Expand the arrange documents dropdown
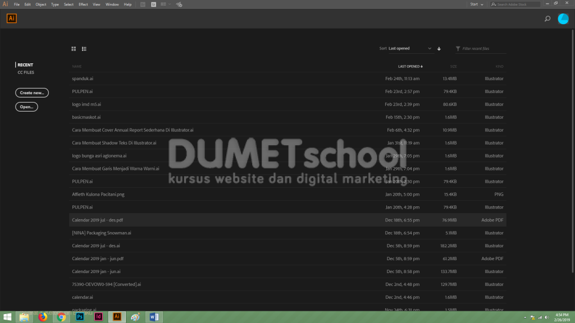Viewport: 575px width, 323px height. pos(166,4)
